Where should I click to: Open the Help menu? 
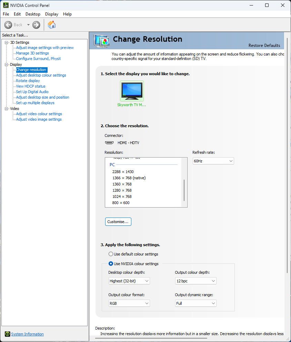[67, 14]
